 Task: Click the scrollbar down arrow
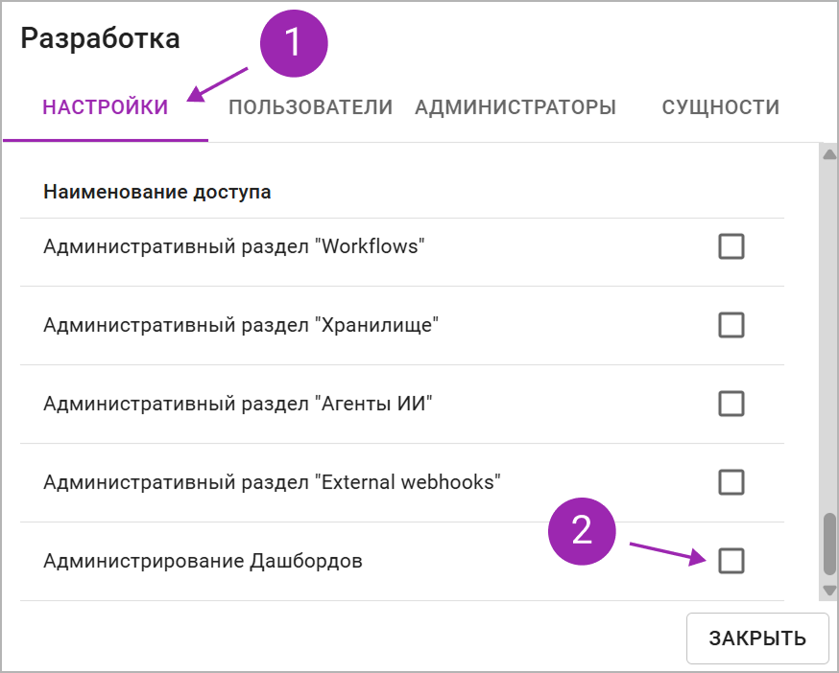point(829,591)
